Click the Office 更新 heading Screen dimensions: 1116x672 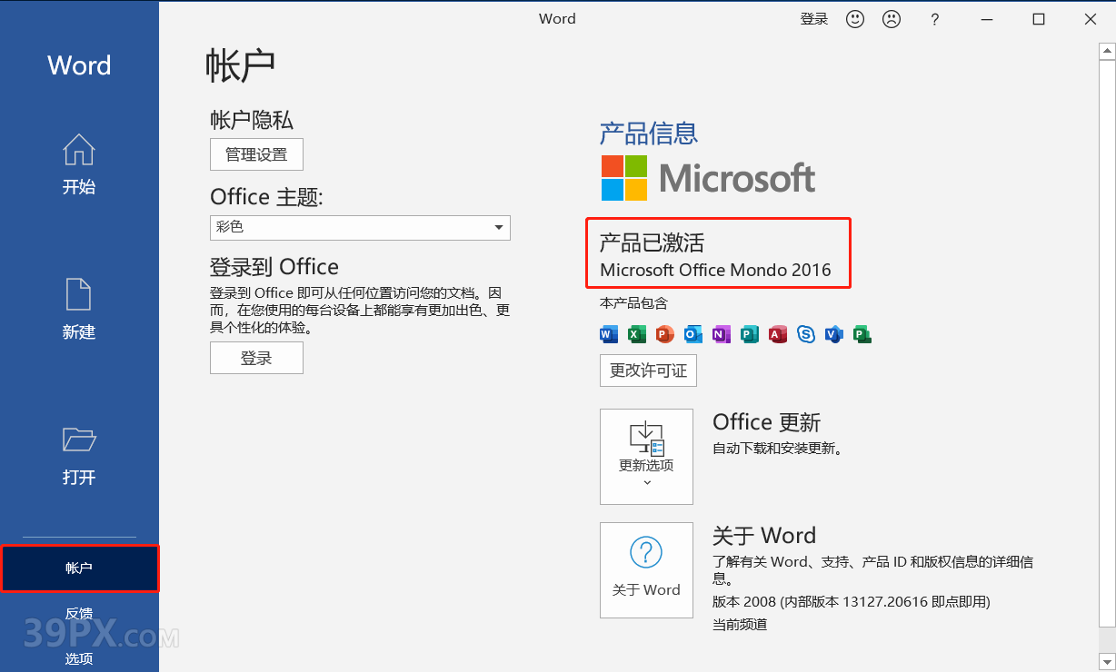pyautogui.click(x=767, y=422)
